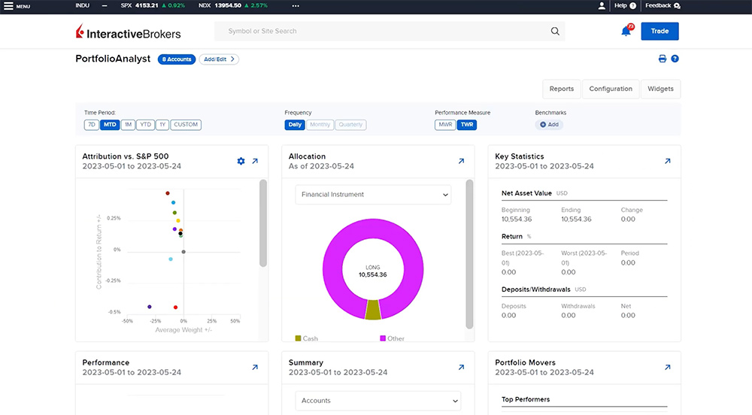Set time period to YTD
Viewport: 752px width, 415px height.
tap(146, 125)
